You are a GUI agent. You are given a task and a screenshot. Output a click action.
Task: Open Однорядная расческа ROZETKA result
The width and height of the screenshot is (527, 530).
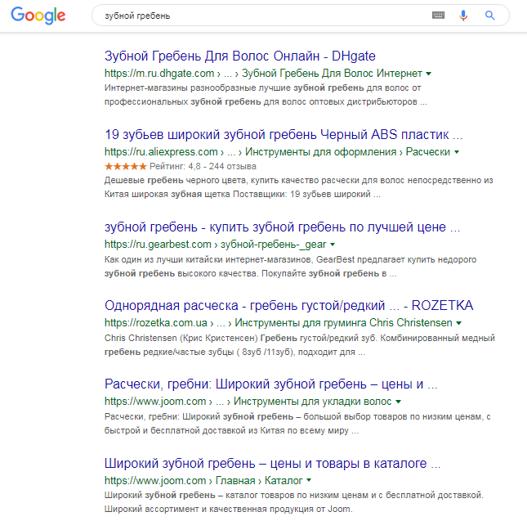point(288,306)
